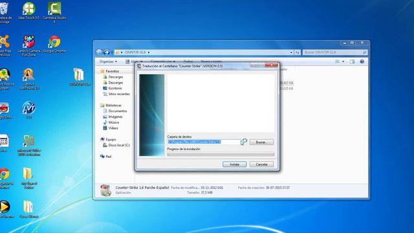
Task: Open the Idea Touch 3.0 desktop shortcut
Action: click(x=28, y=11)
